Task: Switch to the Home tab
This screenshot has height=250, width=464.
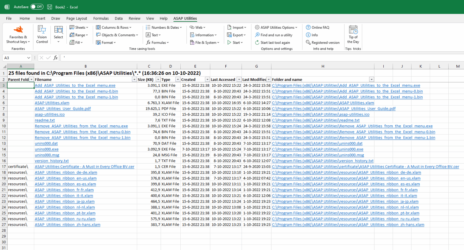Action: (x=25, y=18)
